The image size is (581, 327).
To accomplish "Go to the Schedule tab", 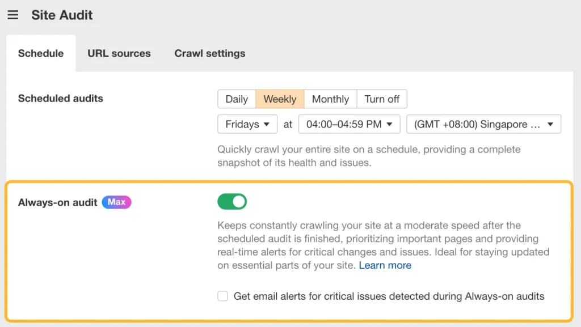I will pos(41,53).
